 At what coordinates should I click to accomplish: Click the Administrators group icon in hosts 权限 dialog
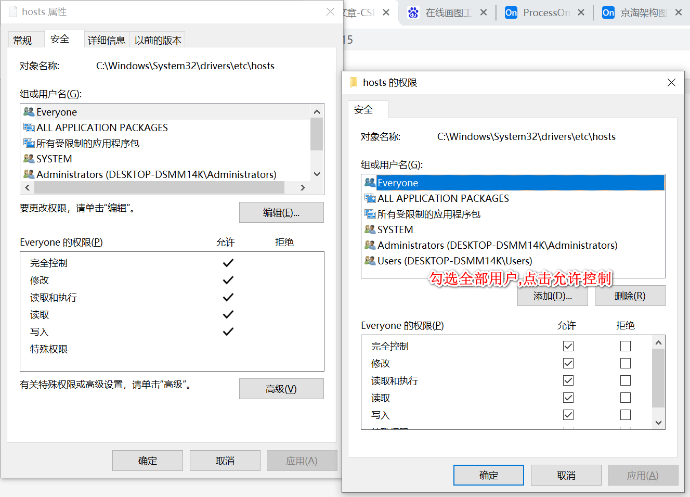(370, 245)
